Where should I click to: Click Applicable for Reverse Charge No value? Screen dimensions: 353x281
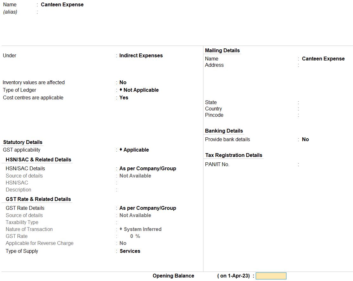(x=123, y=243)
